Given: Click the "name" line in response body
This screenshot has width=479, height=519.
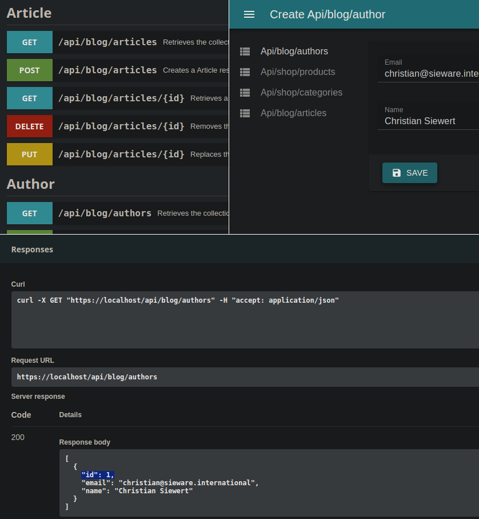Looking at the screenshot, I should click(x=137, y=491).
